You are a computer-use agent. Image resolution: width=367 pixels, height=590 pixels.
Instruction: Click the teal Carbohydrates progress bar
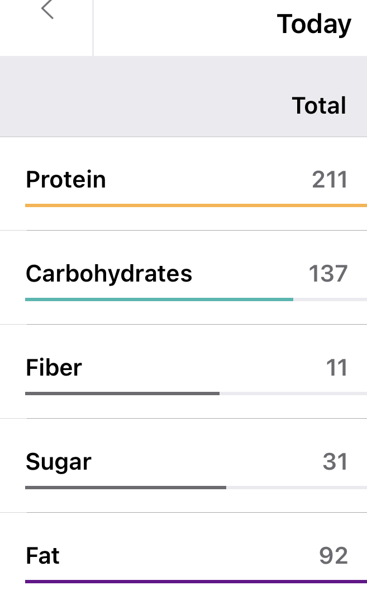click(x=159, y=299)
